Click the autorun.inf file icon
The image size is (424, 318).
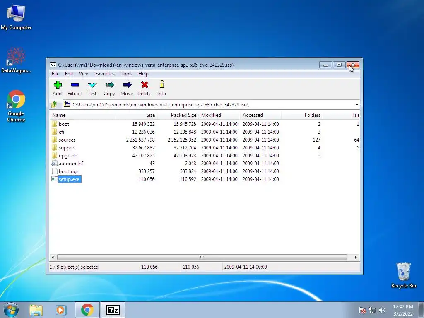tap(54, 163)
